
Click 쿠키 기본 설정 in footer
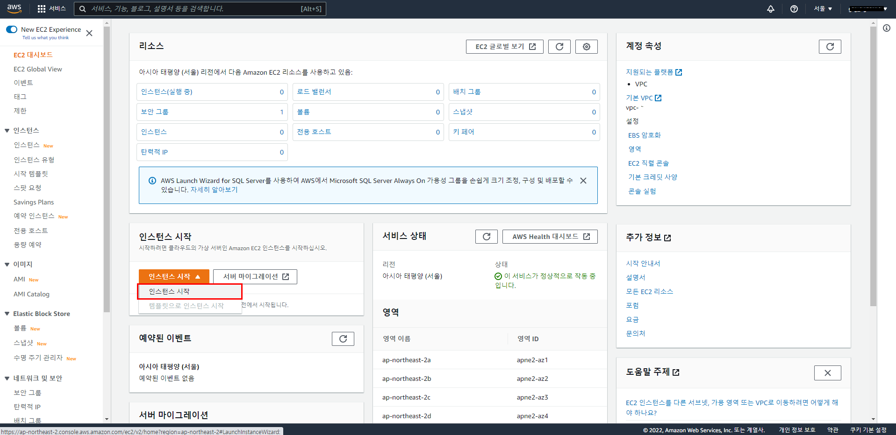(868, 430)
